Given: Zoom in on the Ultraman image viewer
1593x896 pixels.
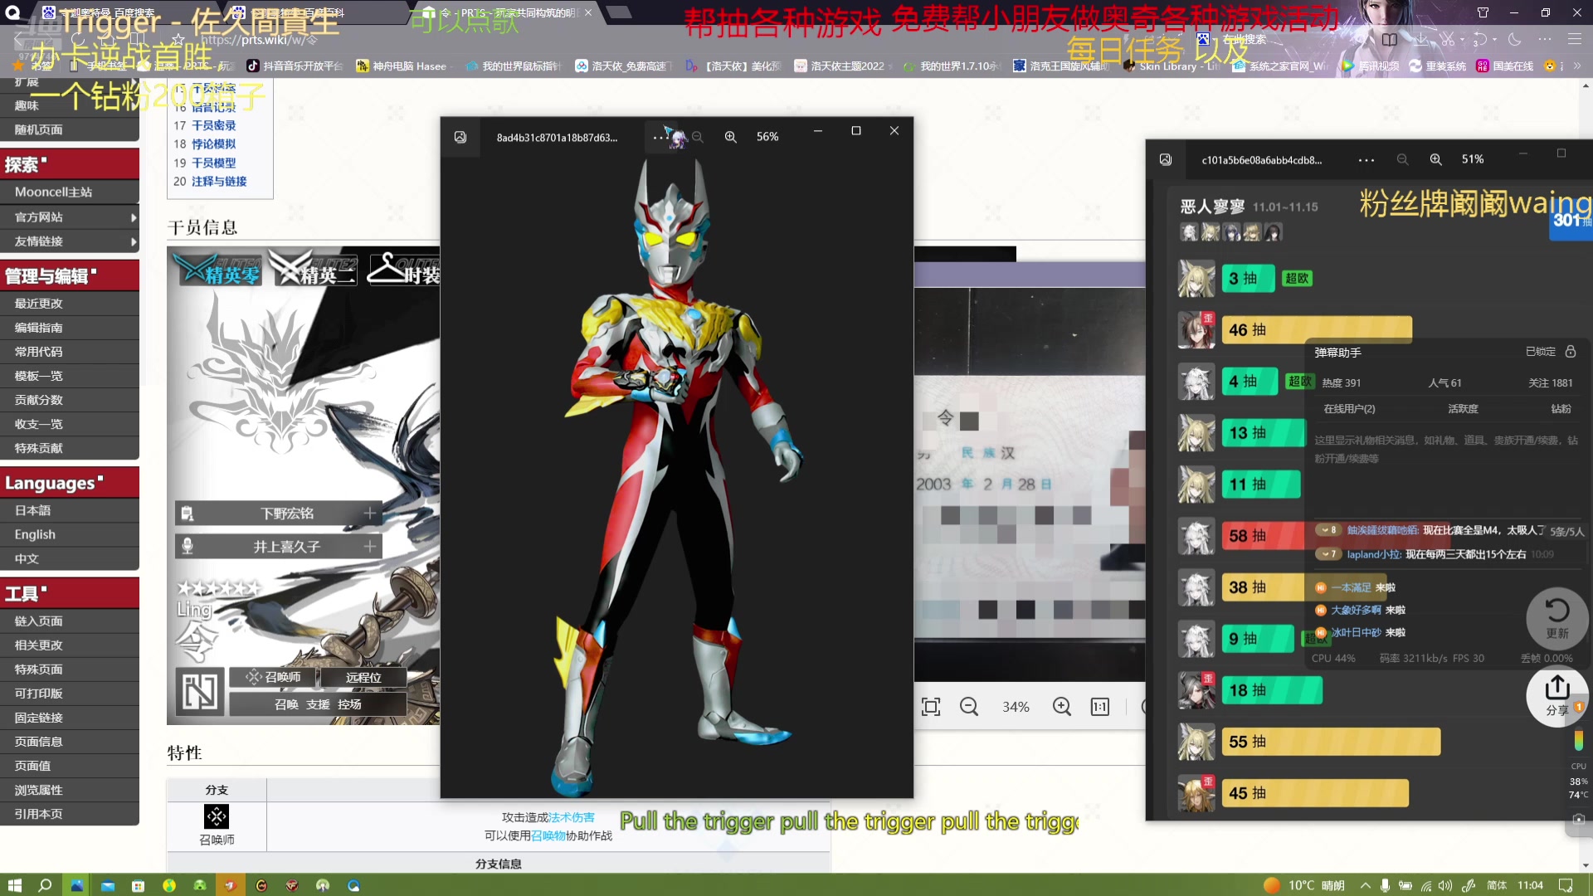Looking at the screenshot, I should (x=730, y=137).
